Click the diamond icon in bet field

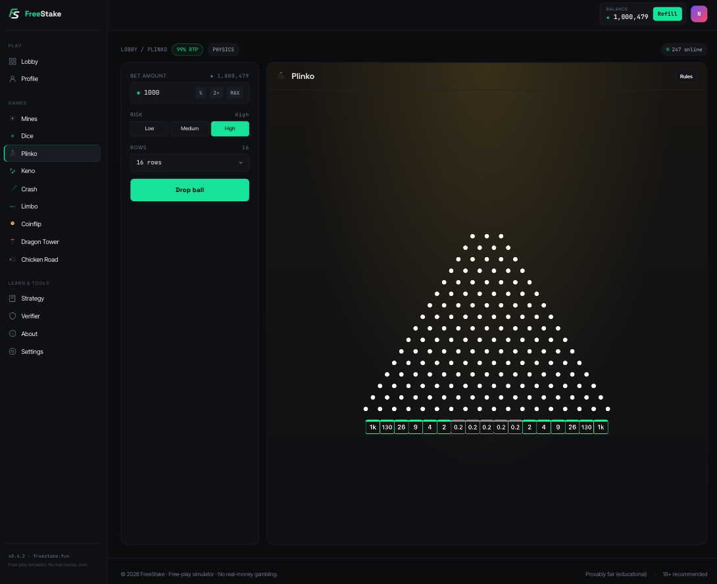click(x=139, y=93)
